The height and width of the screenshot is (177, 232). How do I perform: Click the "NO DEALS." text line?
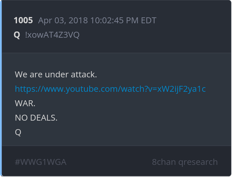coord(36,118)
